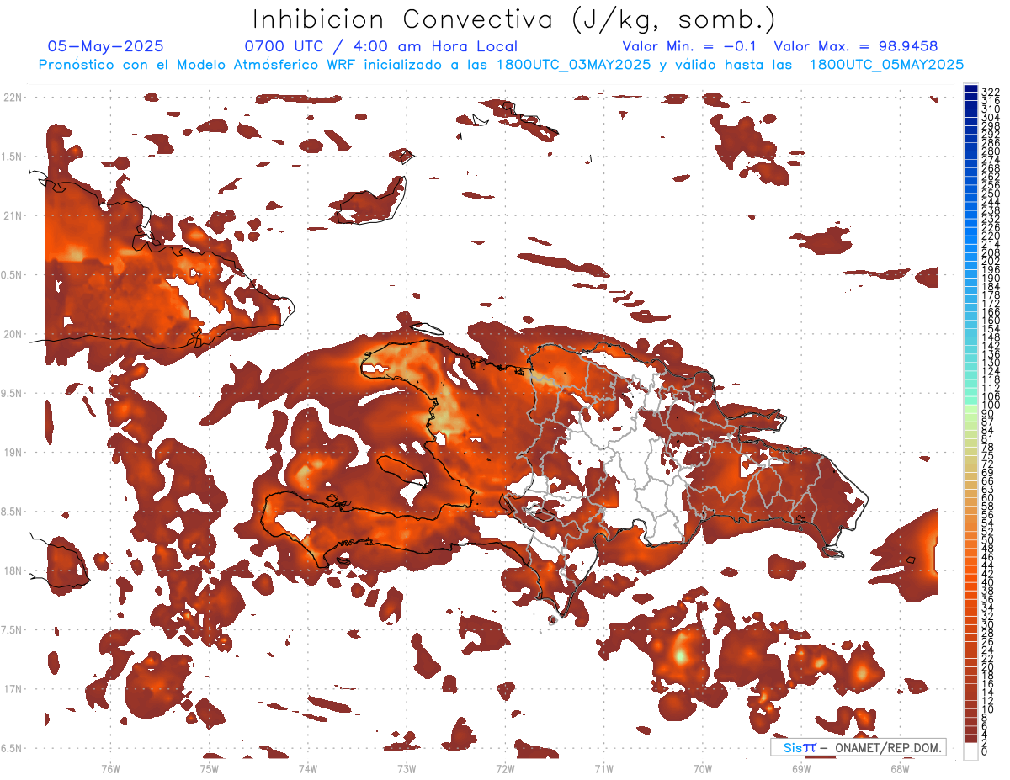Screen dimensions: 1010x780
Task: Click the '75' color scale label
Action: (988, 456)
